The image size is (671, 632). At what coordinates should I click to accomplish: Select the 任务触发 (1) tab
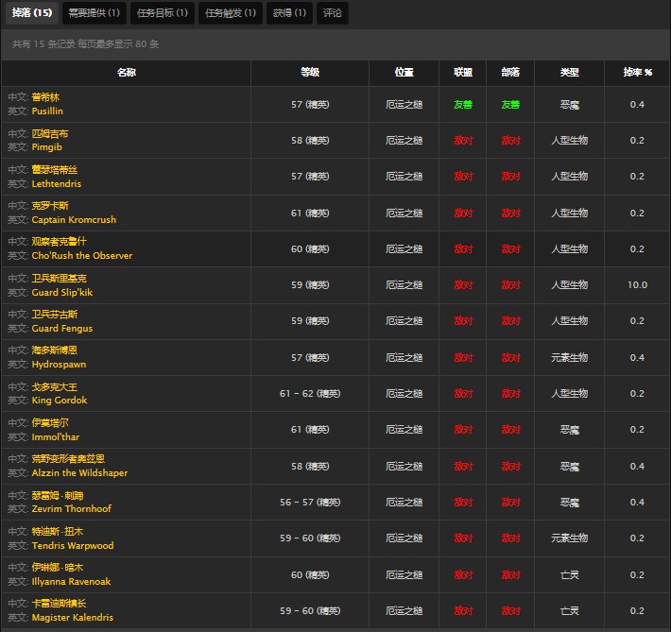coord(230,12)
